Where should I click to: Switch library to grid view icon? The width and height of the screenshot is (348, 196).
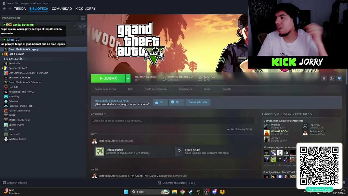coord(83,18)
